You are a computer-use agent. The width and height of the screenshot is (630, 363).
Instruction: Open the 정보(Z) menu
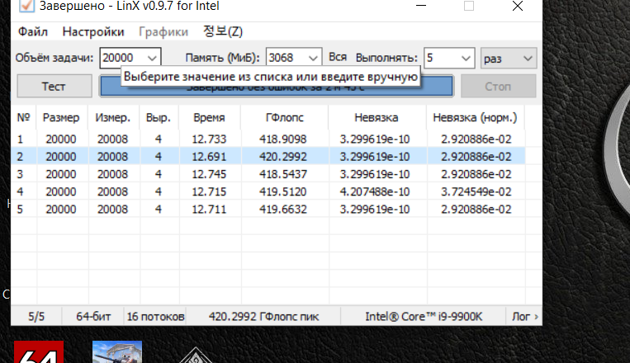coord(223,31)
